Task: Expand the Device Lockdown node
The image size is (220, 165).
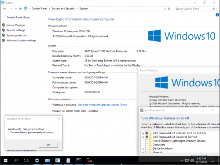Action: coord(143,149)
